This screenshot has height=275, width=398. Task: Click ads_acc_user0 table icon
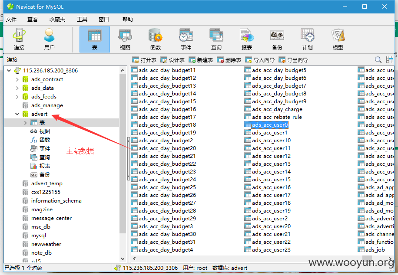(248, 124)
